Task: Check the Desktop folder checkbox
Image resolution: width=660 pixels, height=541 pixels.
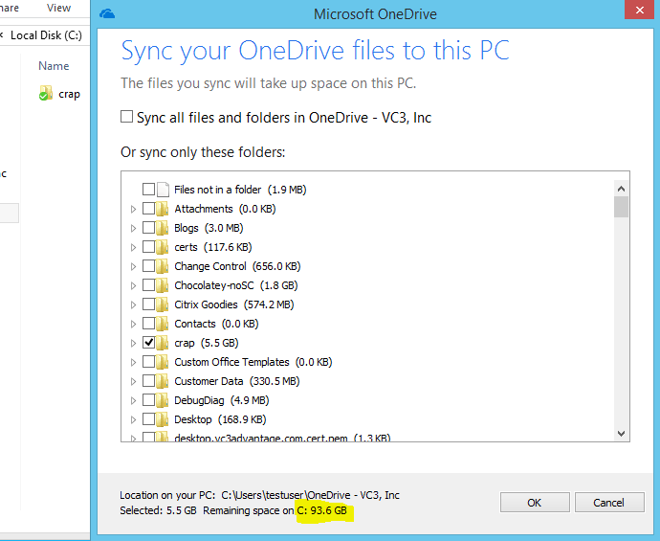Action: (148, 419)
